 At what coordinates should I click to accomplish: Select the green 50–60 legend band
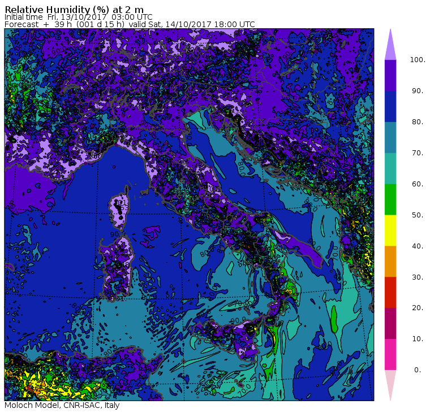(x=390, y=199)
